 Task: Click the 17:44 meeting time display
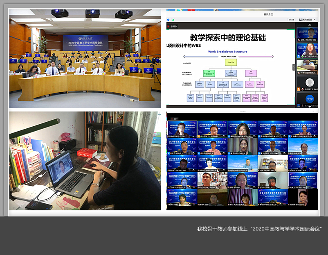coord(291,19)
